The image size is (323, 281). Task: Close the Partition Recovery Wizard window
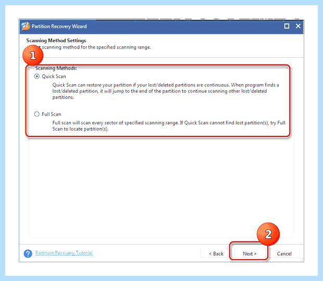click(298, 26)
